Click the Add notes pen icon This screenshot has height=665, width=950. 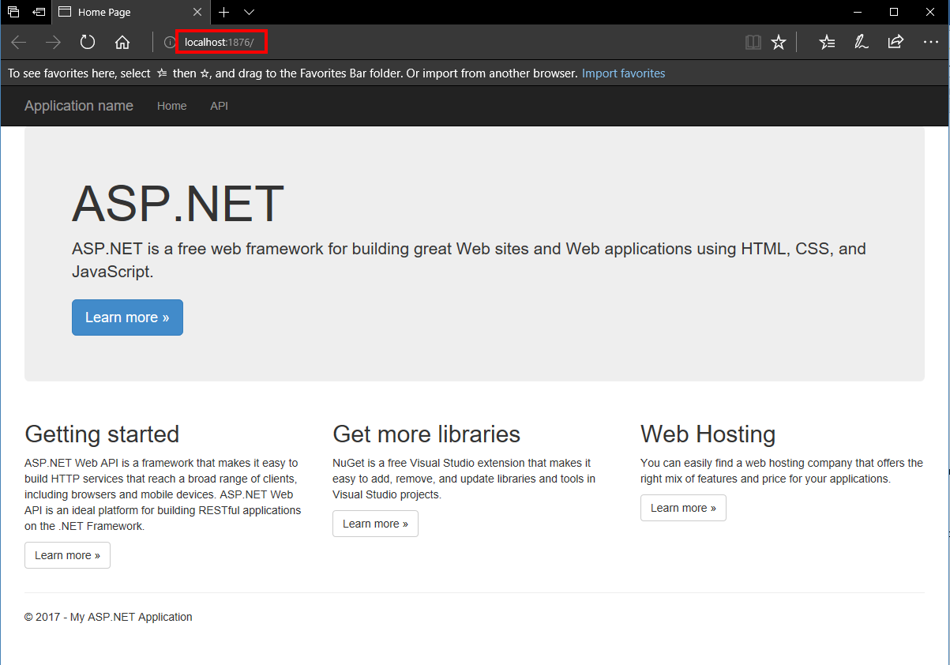(862, 42)
